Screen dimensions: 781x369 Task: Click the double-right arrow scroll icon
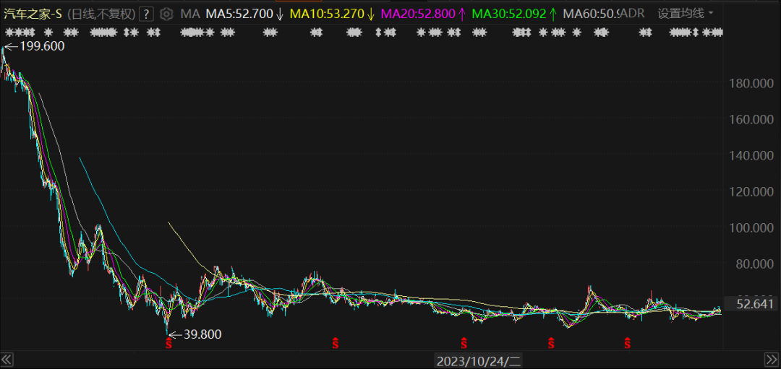click(x=771, y=360)
